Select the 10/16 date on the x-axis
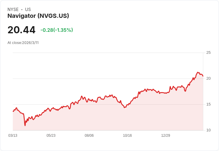 click(127, 136)
